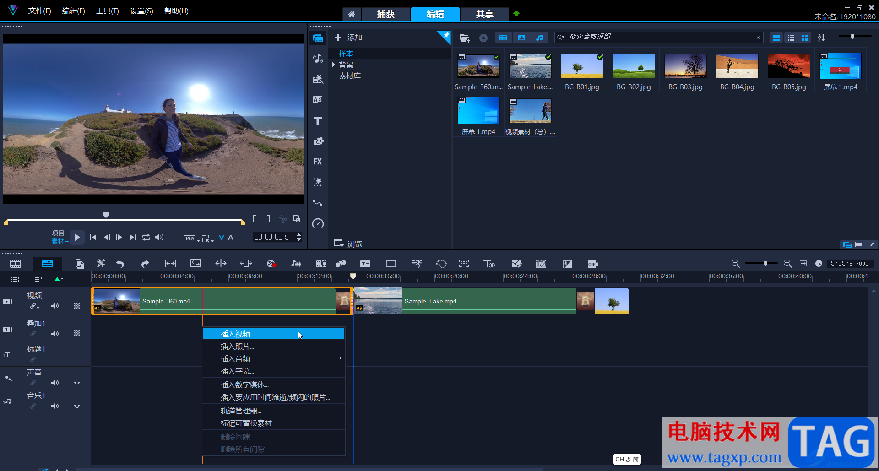Viewport: 879px width, 471px height.
Task: Switch to storyboard view icon
Action: [x=16, y=264]
